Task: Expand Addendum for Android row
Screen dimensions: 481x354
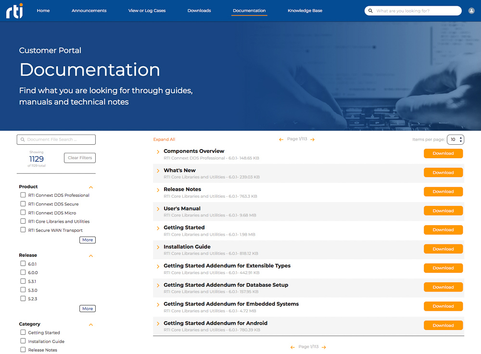Action: (158, 324)
